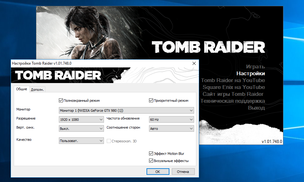The image size is (304, 182).
Task: Click the Отмена button
Action: point(183,172)
